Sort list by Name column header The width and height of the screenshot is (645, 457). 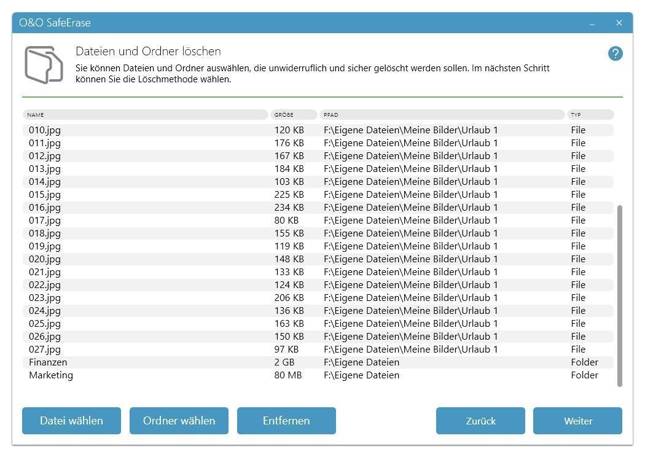point(146,115)
